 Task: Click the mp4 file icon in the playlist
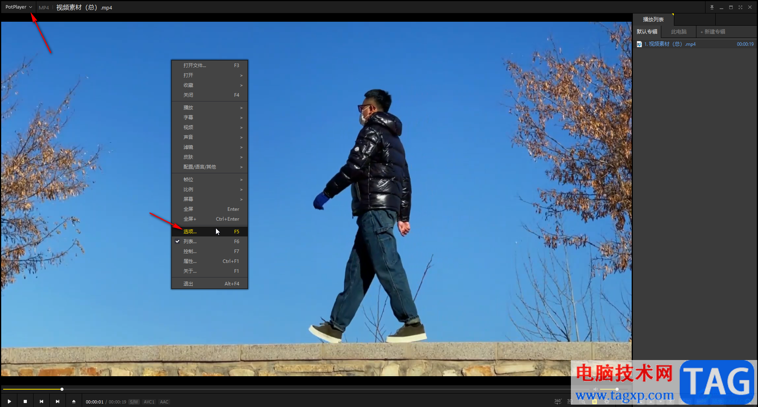[639, 44]
